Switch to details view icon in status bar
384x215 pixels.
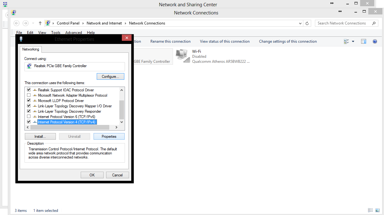[x=370, y=210]
